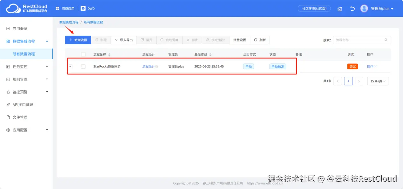
Task: Click the API接口管理 sidebar icon
Action: tap(8, 105)
